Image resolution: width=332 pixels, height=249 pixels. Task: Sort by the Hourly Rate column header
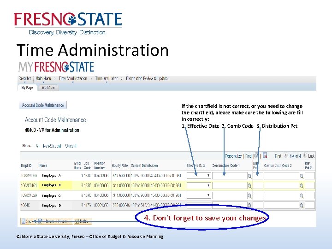click(119, 166)
